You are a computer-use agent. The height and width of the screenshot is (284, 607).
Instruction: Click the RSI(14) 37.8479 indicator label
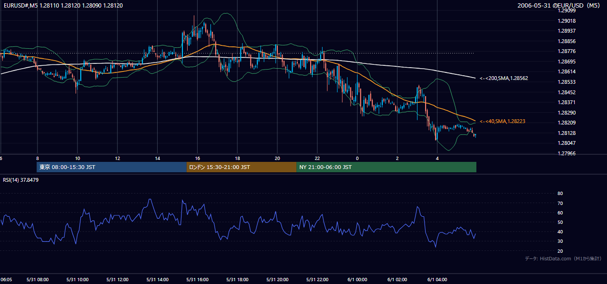tap(21, 180)
